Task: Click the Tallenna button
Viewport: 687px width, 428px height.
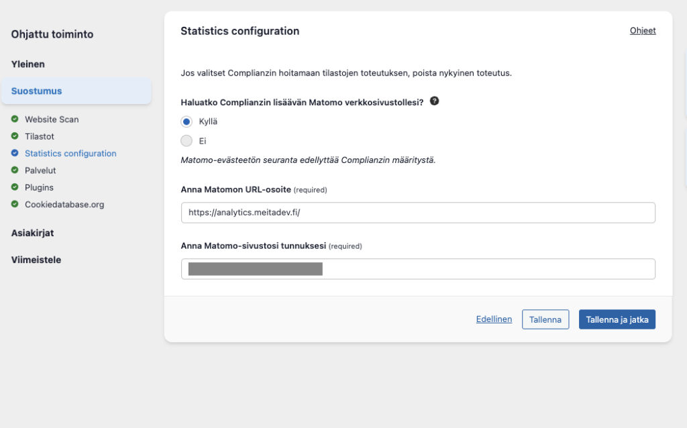Action: [545, 320]
